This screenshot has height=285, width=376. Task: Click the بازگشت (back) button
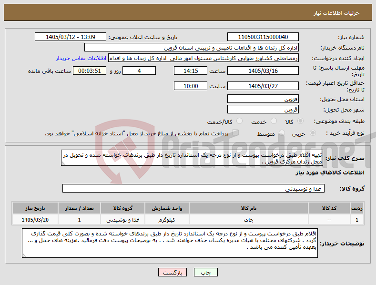click(x=173, y=273)
